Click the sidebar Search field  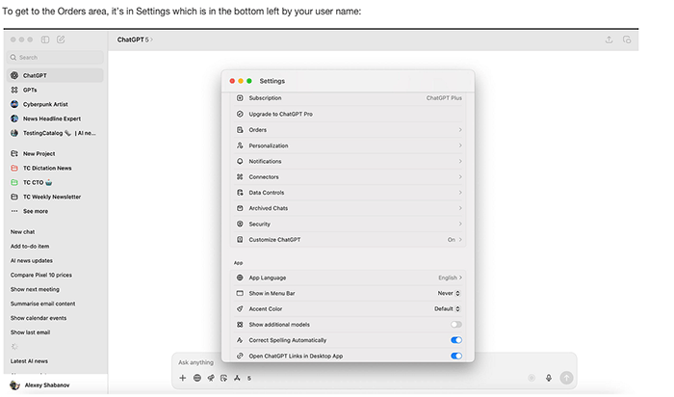click(55, 57)
